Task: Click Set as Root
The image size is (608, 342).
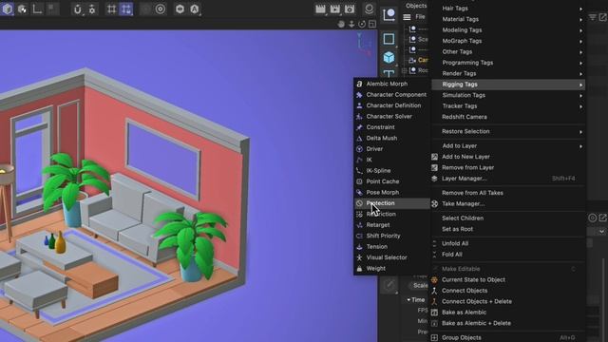Action: coord(508,229)
